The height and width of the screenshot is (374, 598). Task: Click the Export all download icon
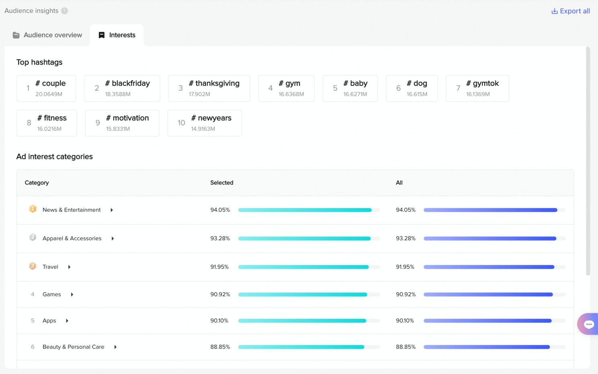(x=554, y=11)
